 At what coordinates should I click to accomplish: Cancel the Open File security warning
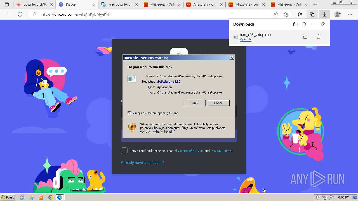218,103
